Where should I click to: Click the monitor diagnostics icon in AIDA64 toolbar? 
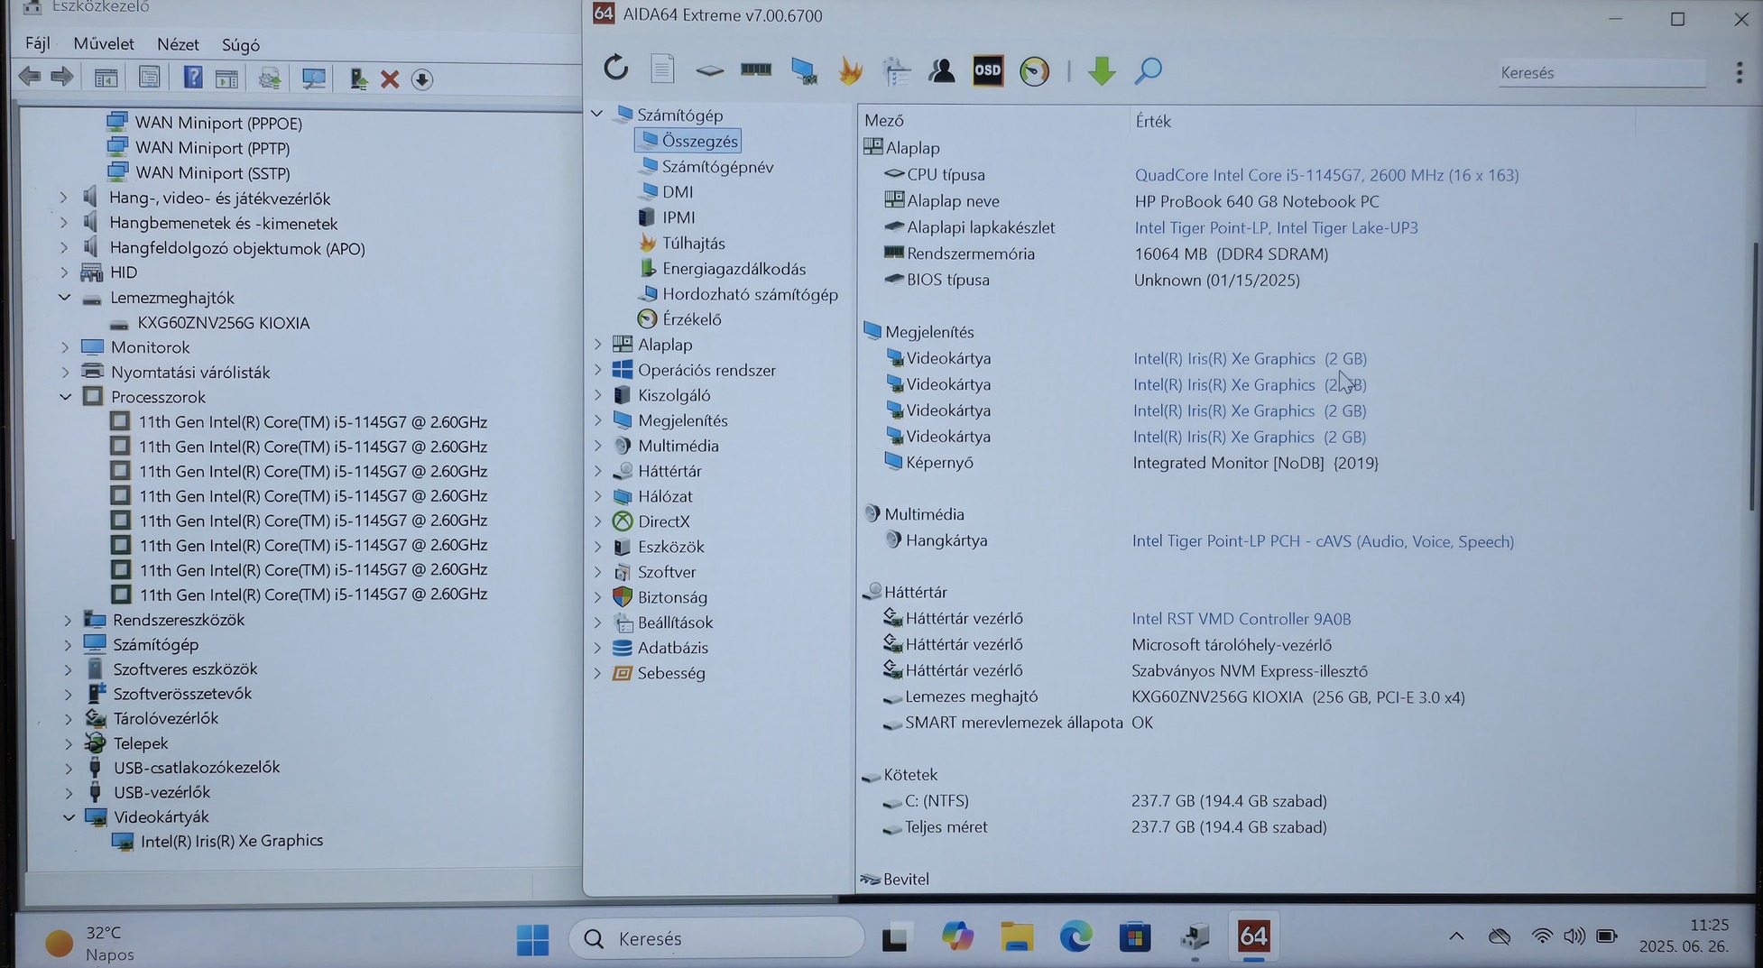[x=803, y=69]
